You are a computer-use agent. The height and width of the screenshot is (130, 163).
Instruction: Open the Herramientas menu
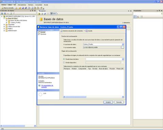pos(22,5)
